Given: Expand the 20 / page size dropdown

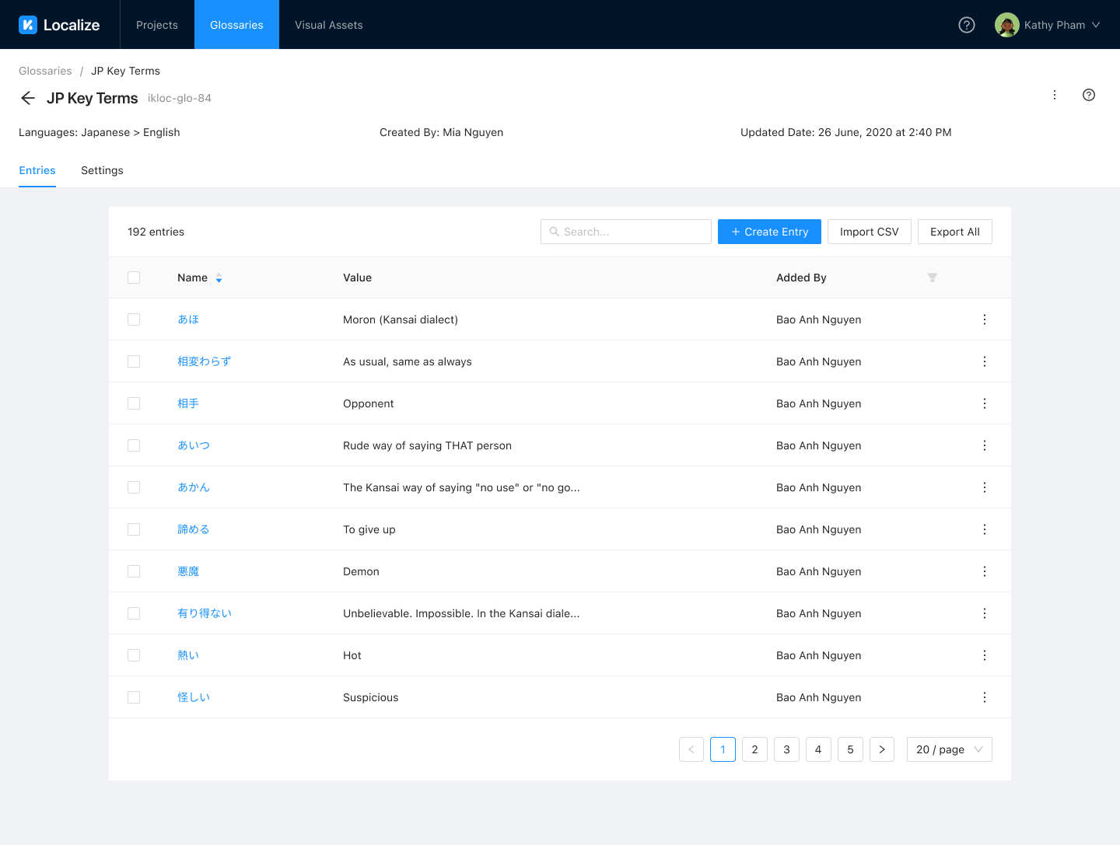Looking at the screenshot, I should click(949, 749).
